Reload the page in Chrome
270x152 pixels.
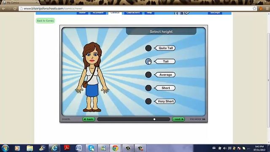click(x=15, y=8)
